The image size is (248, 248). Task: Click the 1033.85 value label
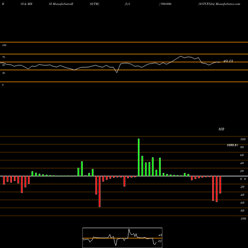click(233, 145)
